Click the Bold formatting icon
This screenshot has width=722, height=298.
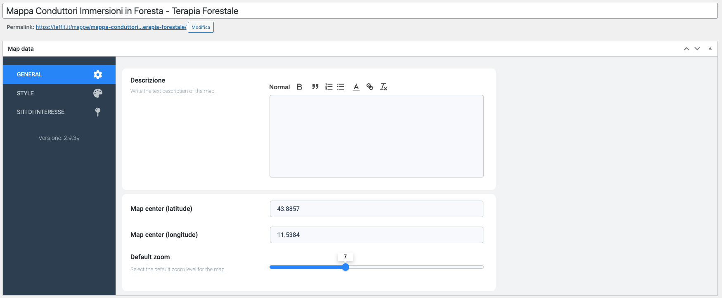point(300,87)
